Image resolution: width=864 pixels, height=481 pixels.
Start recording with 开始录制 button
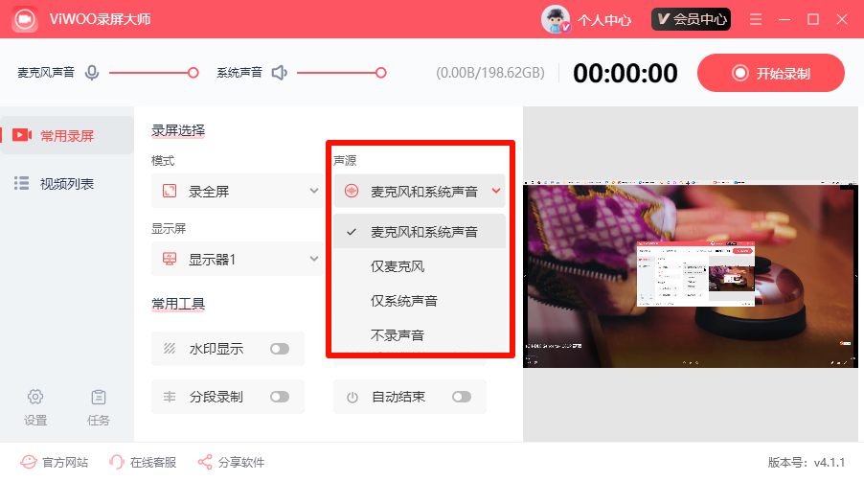tap(771, 73)
